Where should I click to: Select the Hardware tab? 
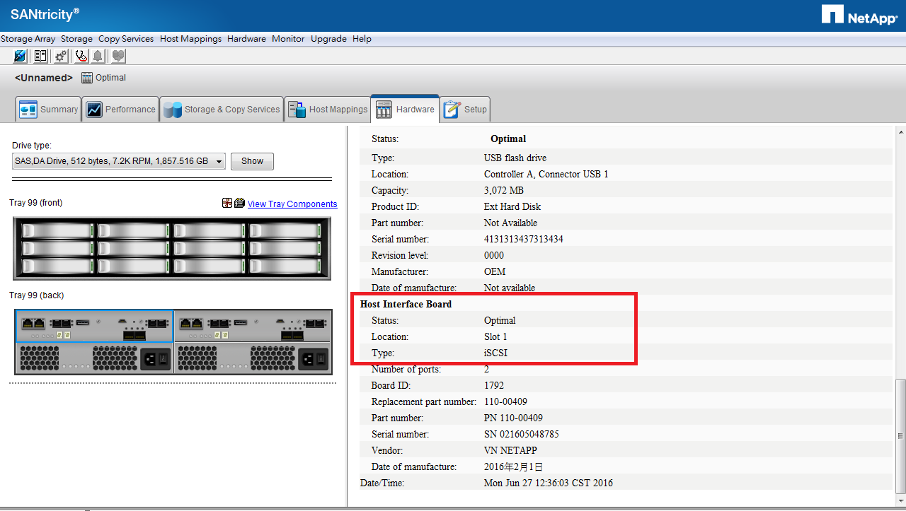(405, 109)
